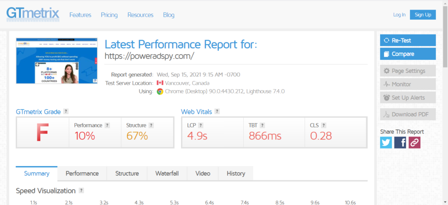Open help for GTmetrix Grade
448x205 pixels.
pyautogui.click(x=66, y=112)
